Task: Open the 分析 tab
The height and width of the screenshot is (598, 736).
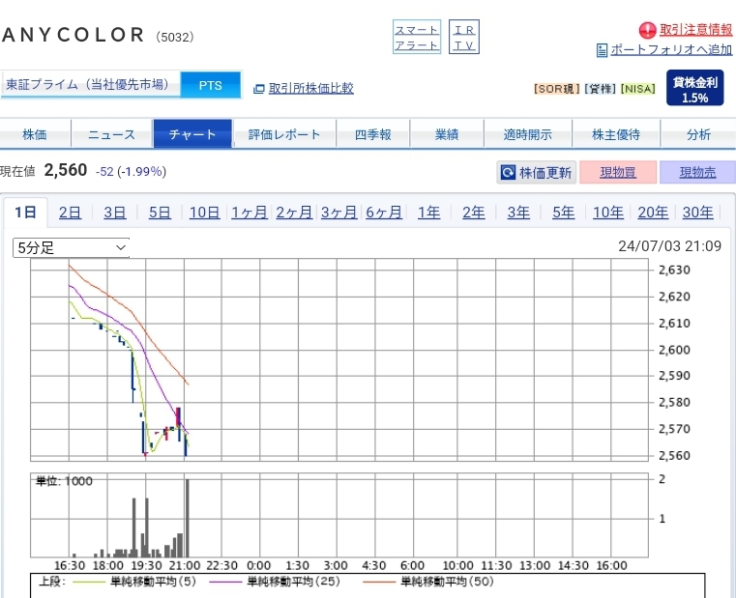Action: coord(698,134)
